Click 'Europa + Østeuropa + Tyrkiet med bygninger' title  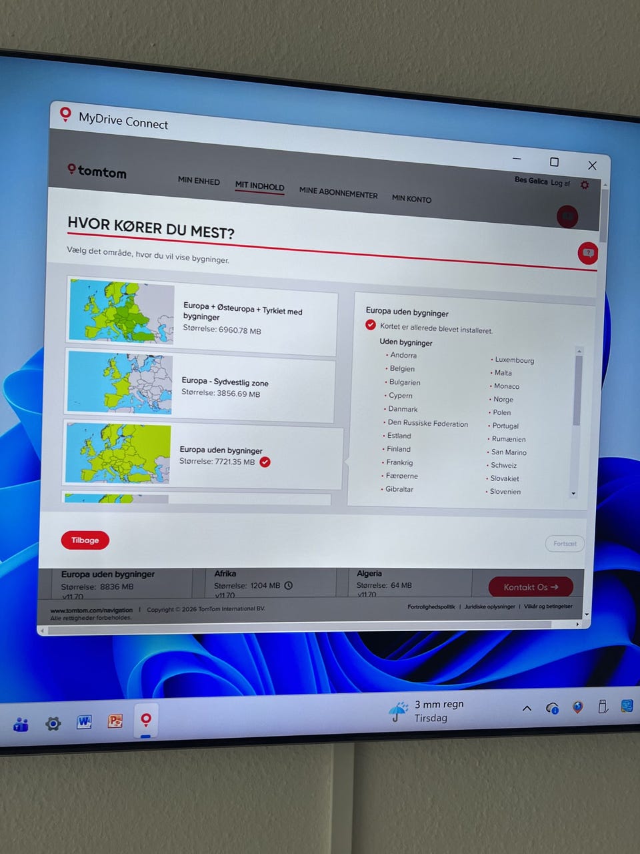[x=243, y=312]
